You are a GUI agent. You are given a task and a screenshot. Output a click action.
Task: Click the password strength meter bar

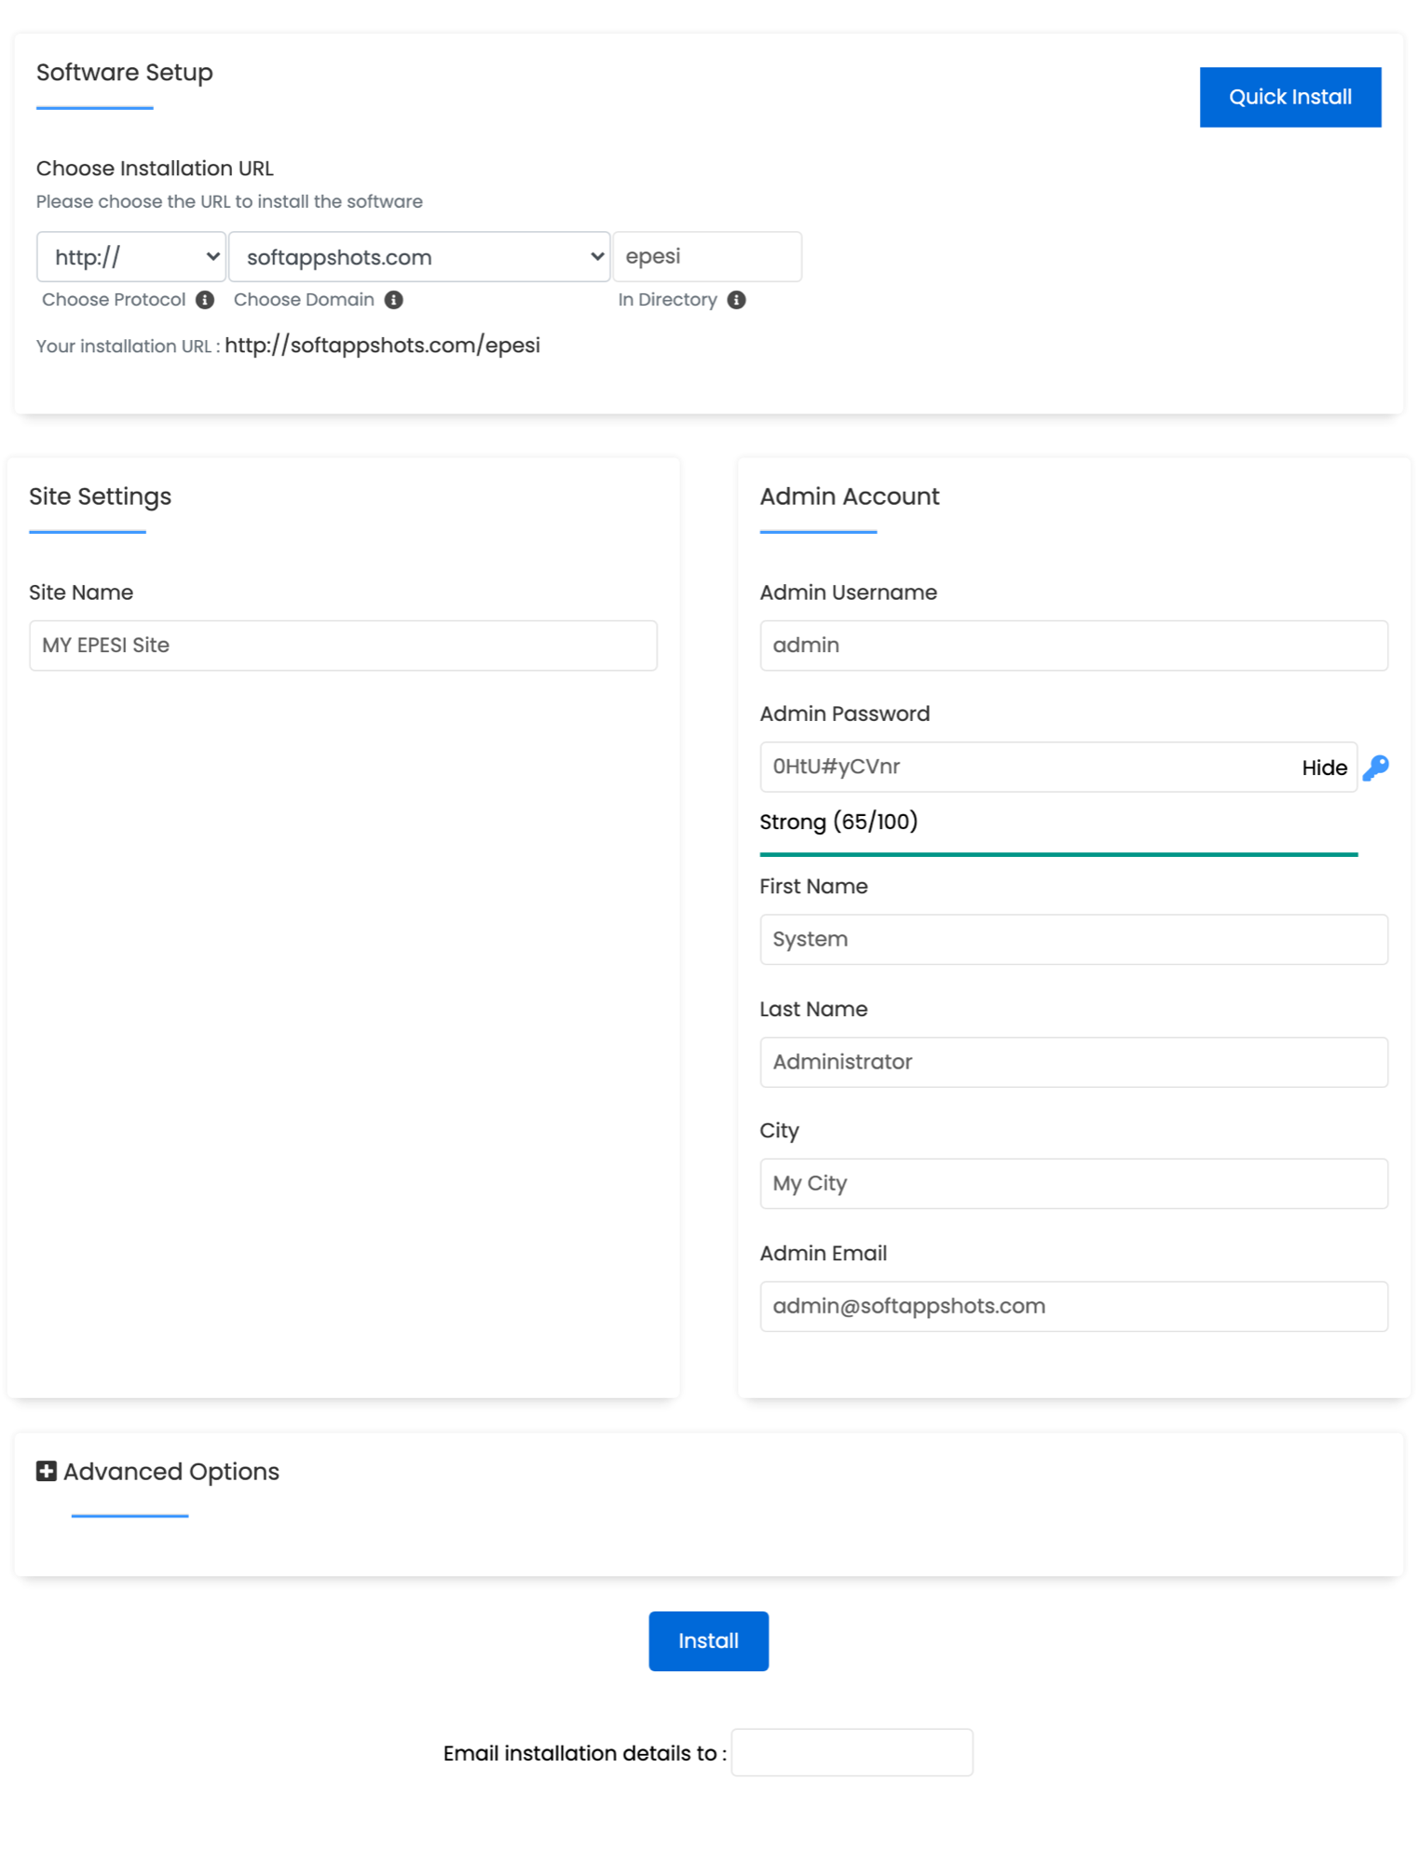[x=1059, y=854]
